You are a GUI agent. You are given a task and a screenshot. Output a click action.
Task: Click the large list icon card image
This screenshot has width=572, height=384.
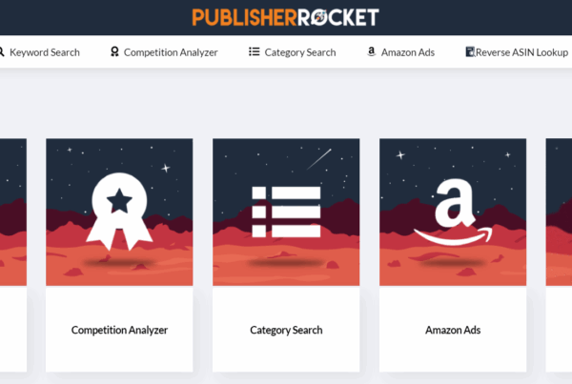[286, 212]
